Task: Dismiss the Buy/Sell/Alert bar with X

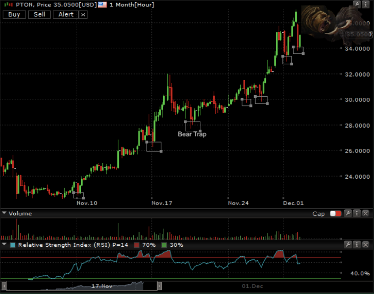Action: click(83, 15)
